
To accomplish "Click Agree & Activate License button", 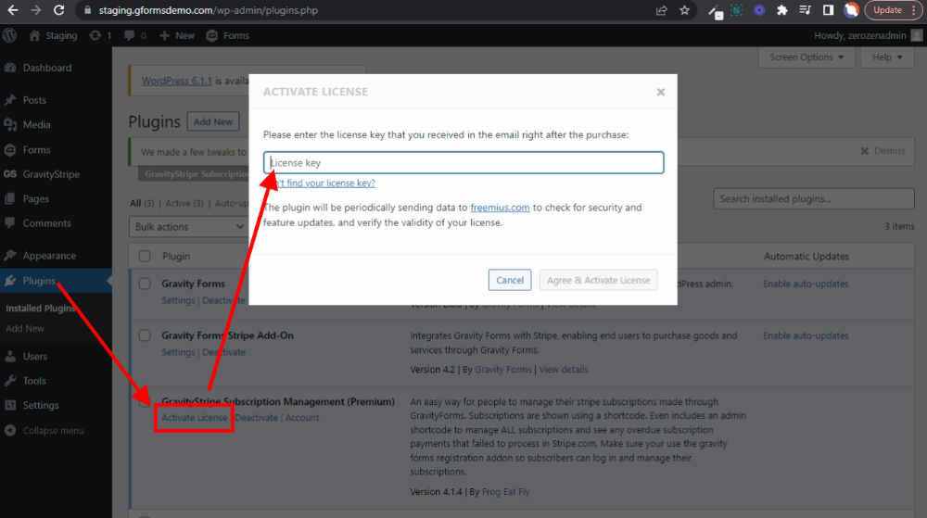I will 598,280.
